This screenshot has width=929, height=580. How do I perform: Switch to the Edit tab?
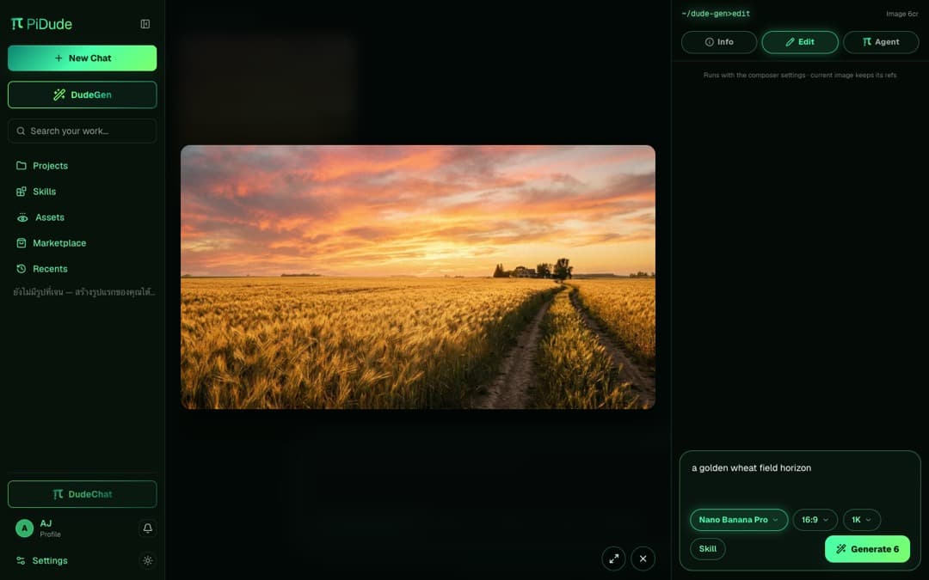pyautogui.click(x=800, y=42)
